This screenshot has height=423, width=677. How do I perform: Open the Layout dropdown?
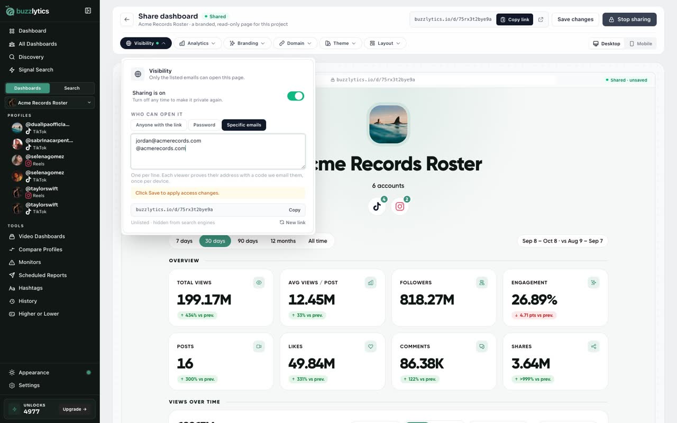[x=385, y=43]
